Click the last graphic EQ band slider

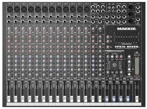pyautogui.click(x=137, y=37)
